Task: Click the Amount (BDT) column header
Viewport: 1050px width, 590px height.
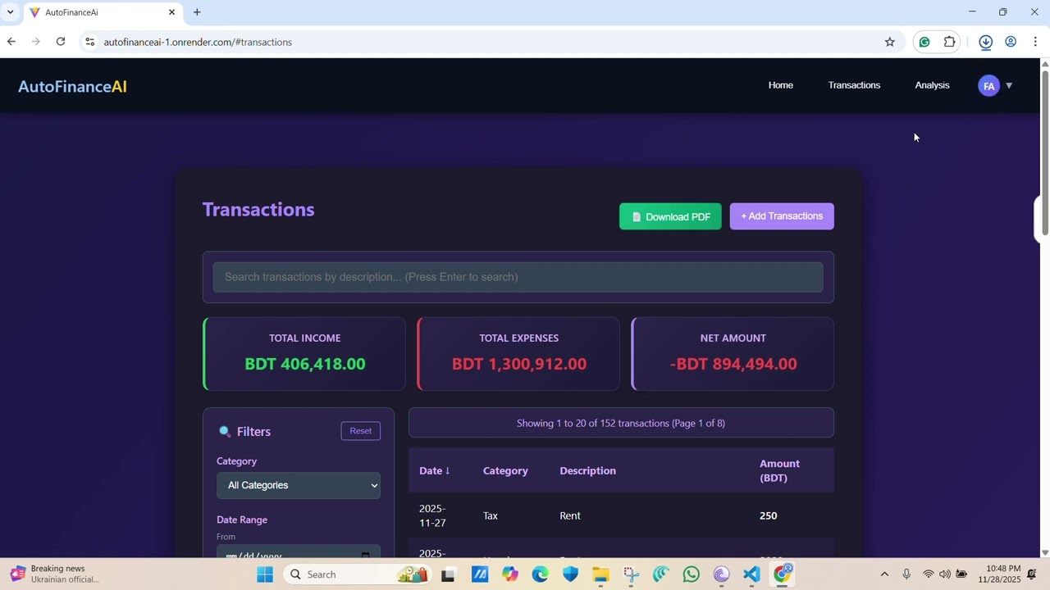Action: (779, 470)
